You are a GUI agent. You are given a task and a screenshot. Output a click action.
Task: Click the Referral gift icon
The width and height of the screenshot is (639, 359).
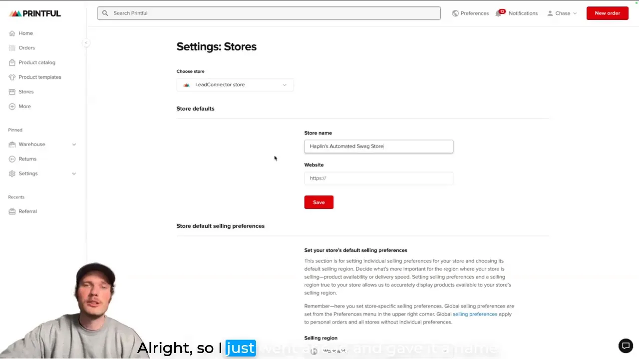12,211
